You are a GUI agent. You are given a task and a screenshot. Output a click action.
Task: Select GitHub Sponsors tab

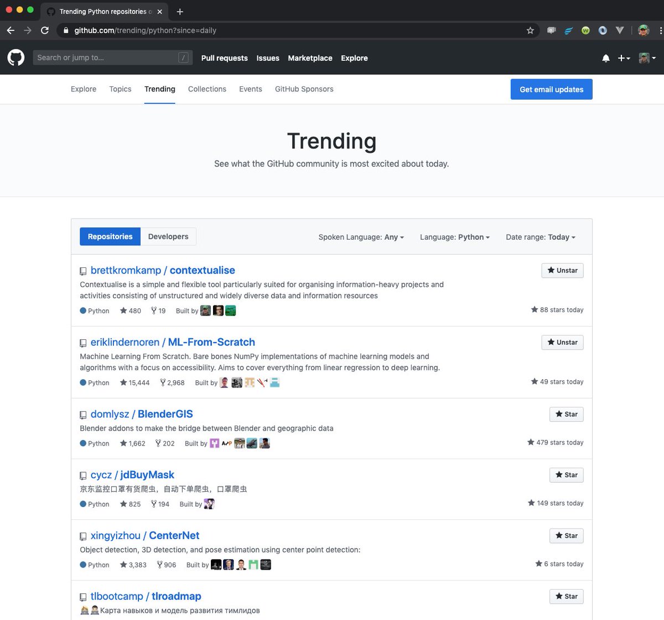304,89
